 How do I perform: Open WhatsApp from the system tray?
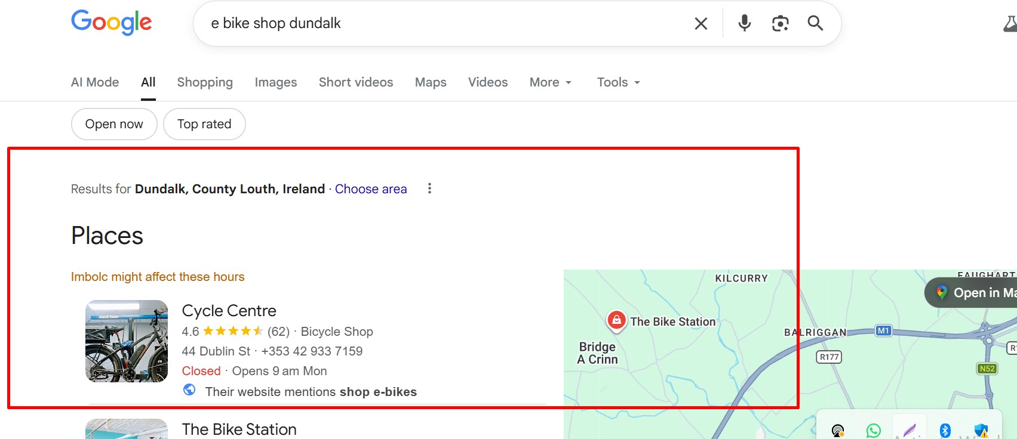(873, 430)
